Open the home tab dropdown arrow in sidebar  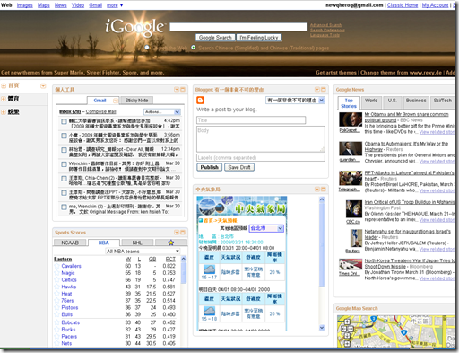[43, 86]
